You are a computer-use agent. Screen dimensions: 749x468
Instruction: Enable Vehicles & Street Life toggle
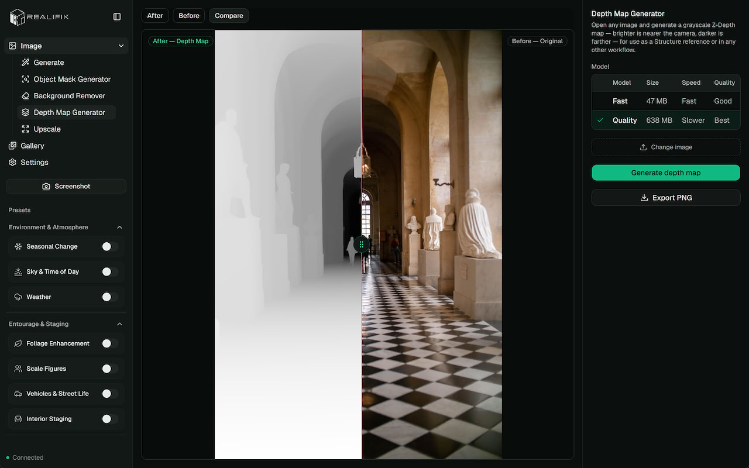[x=110, y=394]
